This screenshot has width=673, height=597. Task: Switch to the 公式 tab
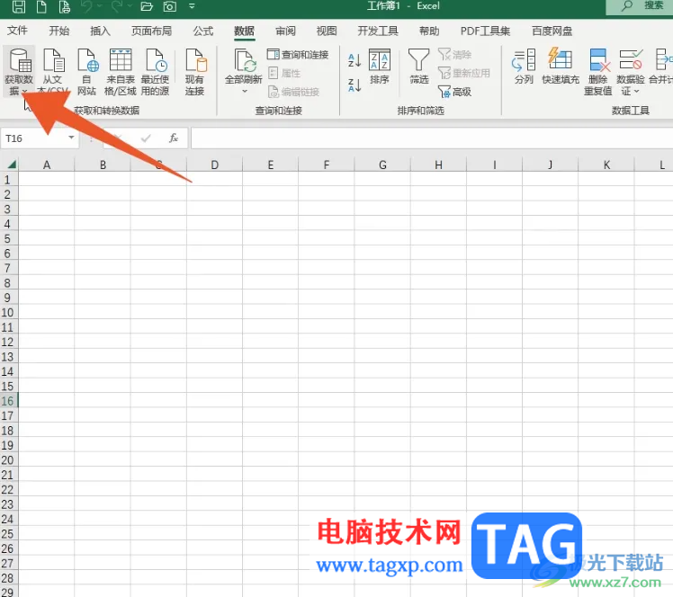point(203,31)
